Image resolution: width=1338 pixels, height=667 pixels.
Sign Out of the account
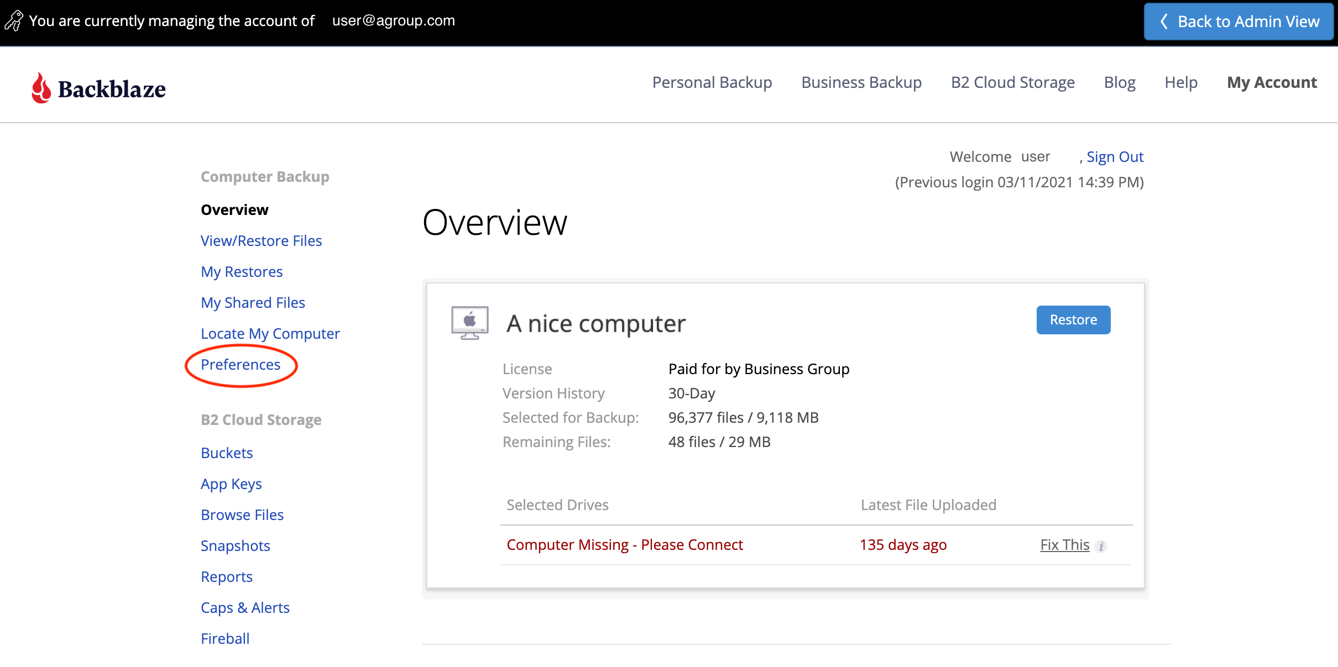(1115, 157)
